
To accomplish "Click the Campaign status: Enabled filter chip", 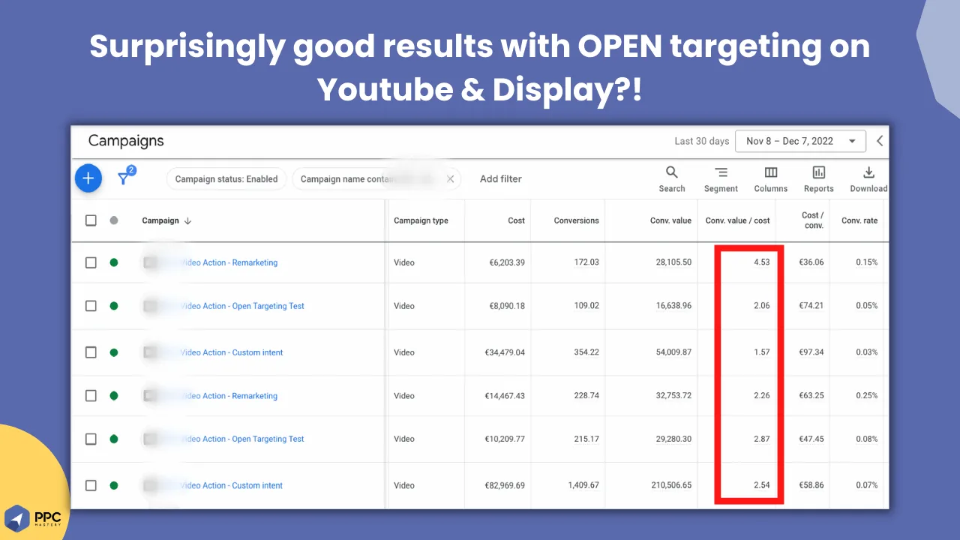I will [x=226, y=179].
